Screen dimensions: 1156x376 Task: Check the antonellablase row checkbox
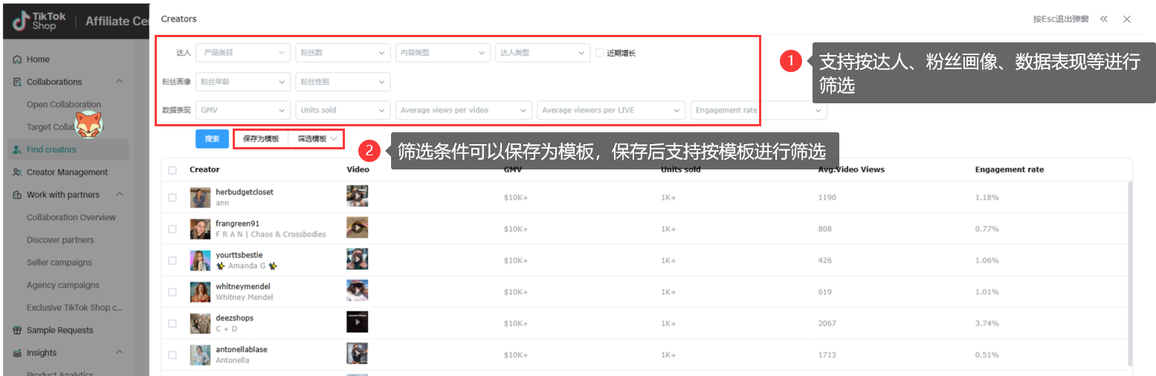coord(172,355)
